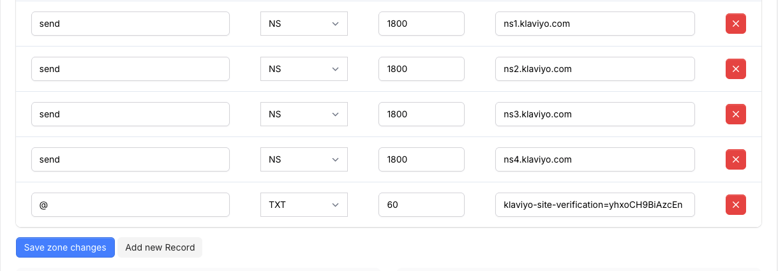
Task: Delete the ns1.klaviyo.com NS record
Action: point(735,24)
